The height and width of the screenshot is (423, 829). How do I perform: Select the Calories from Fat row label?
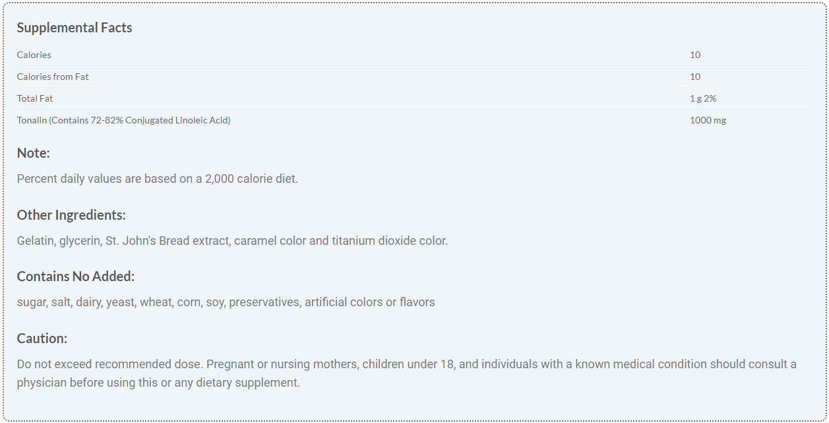tap(53, 77)
